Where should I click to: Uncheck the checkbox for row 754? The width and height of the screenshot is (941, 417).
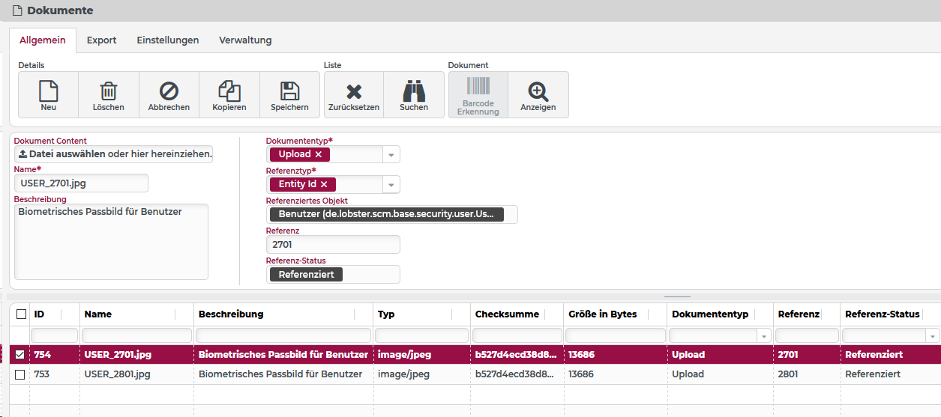coord(19,355)
